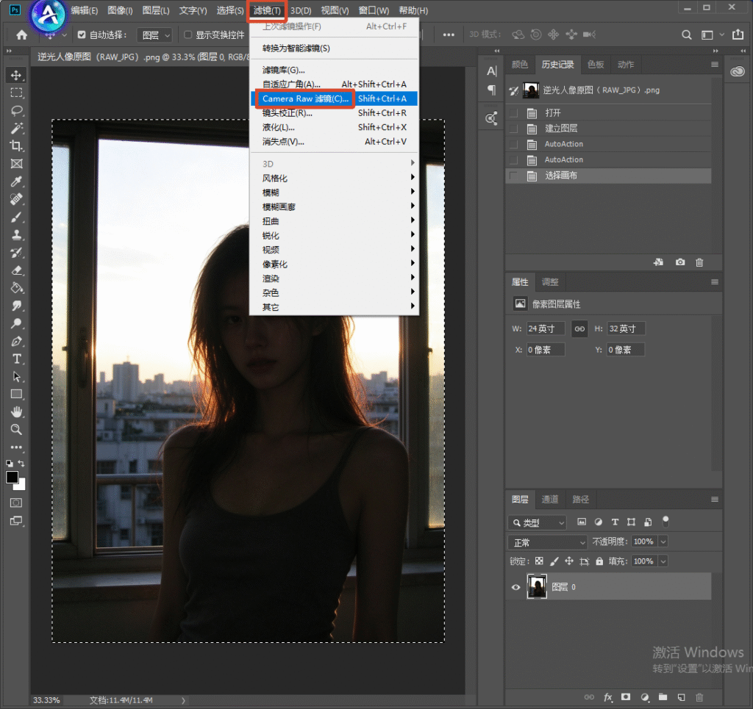Delete current history state with trash icon

coord(699,262)
